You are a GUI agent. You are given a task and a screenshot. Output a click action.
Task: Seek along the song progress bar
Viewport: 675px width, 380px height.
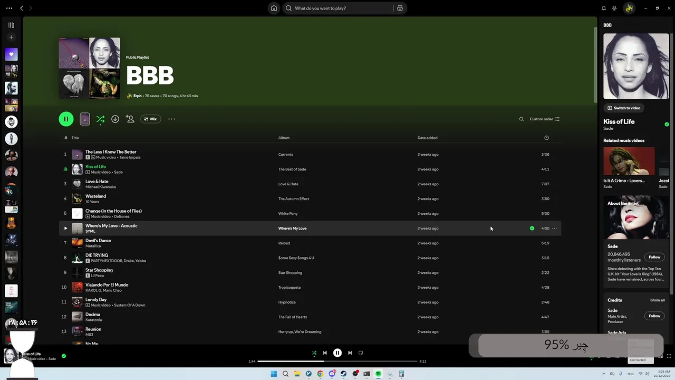coord(337,362)
